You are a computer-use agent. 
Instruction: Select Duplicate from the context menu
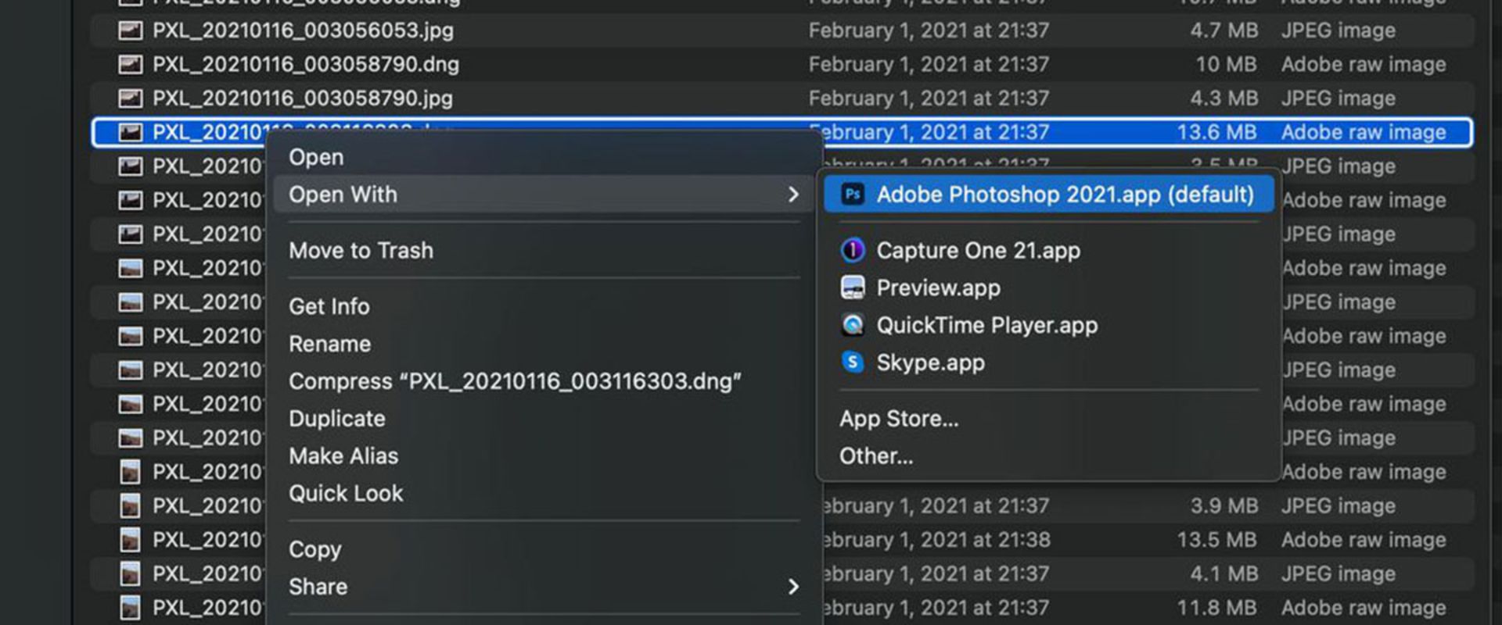336,419
